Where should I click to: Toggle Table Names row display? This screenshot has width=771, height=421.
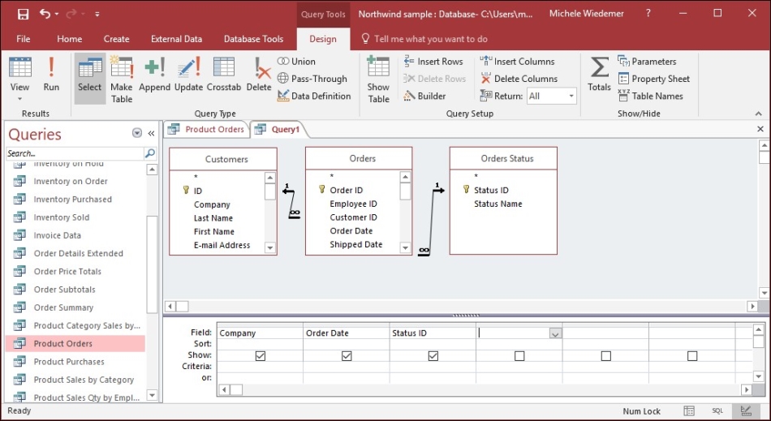click(651, 96)
